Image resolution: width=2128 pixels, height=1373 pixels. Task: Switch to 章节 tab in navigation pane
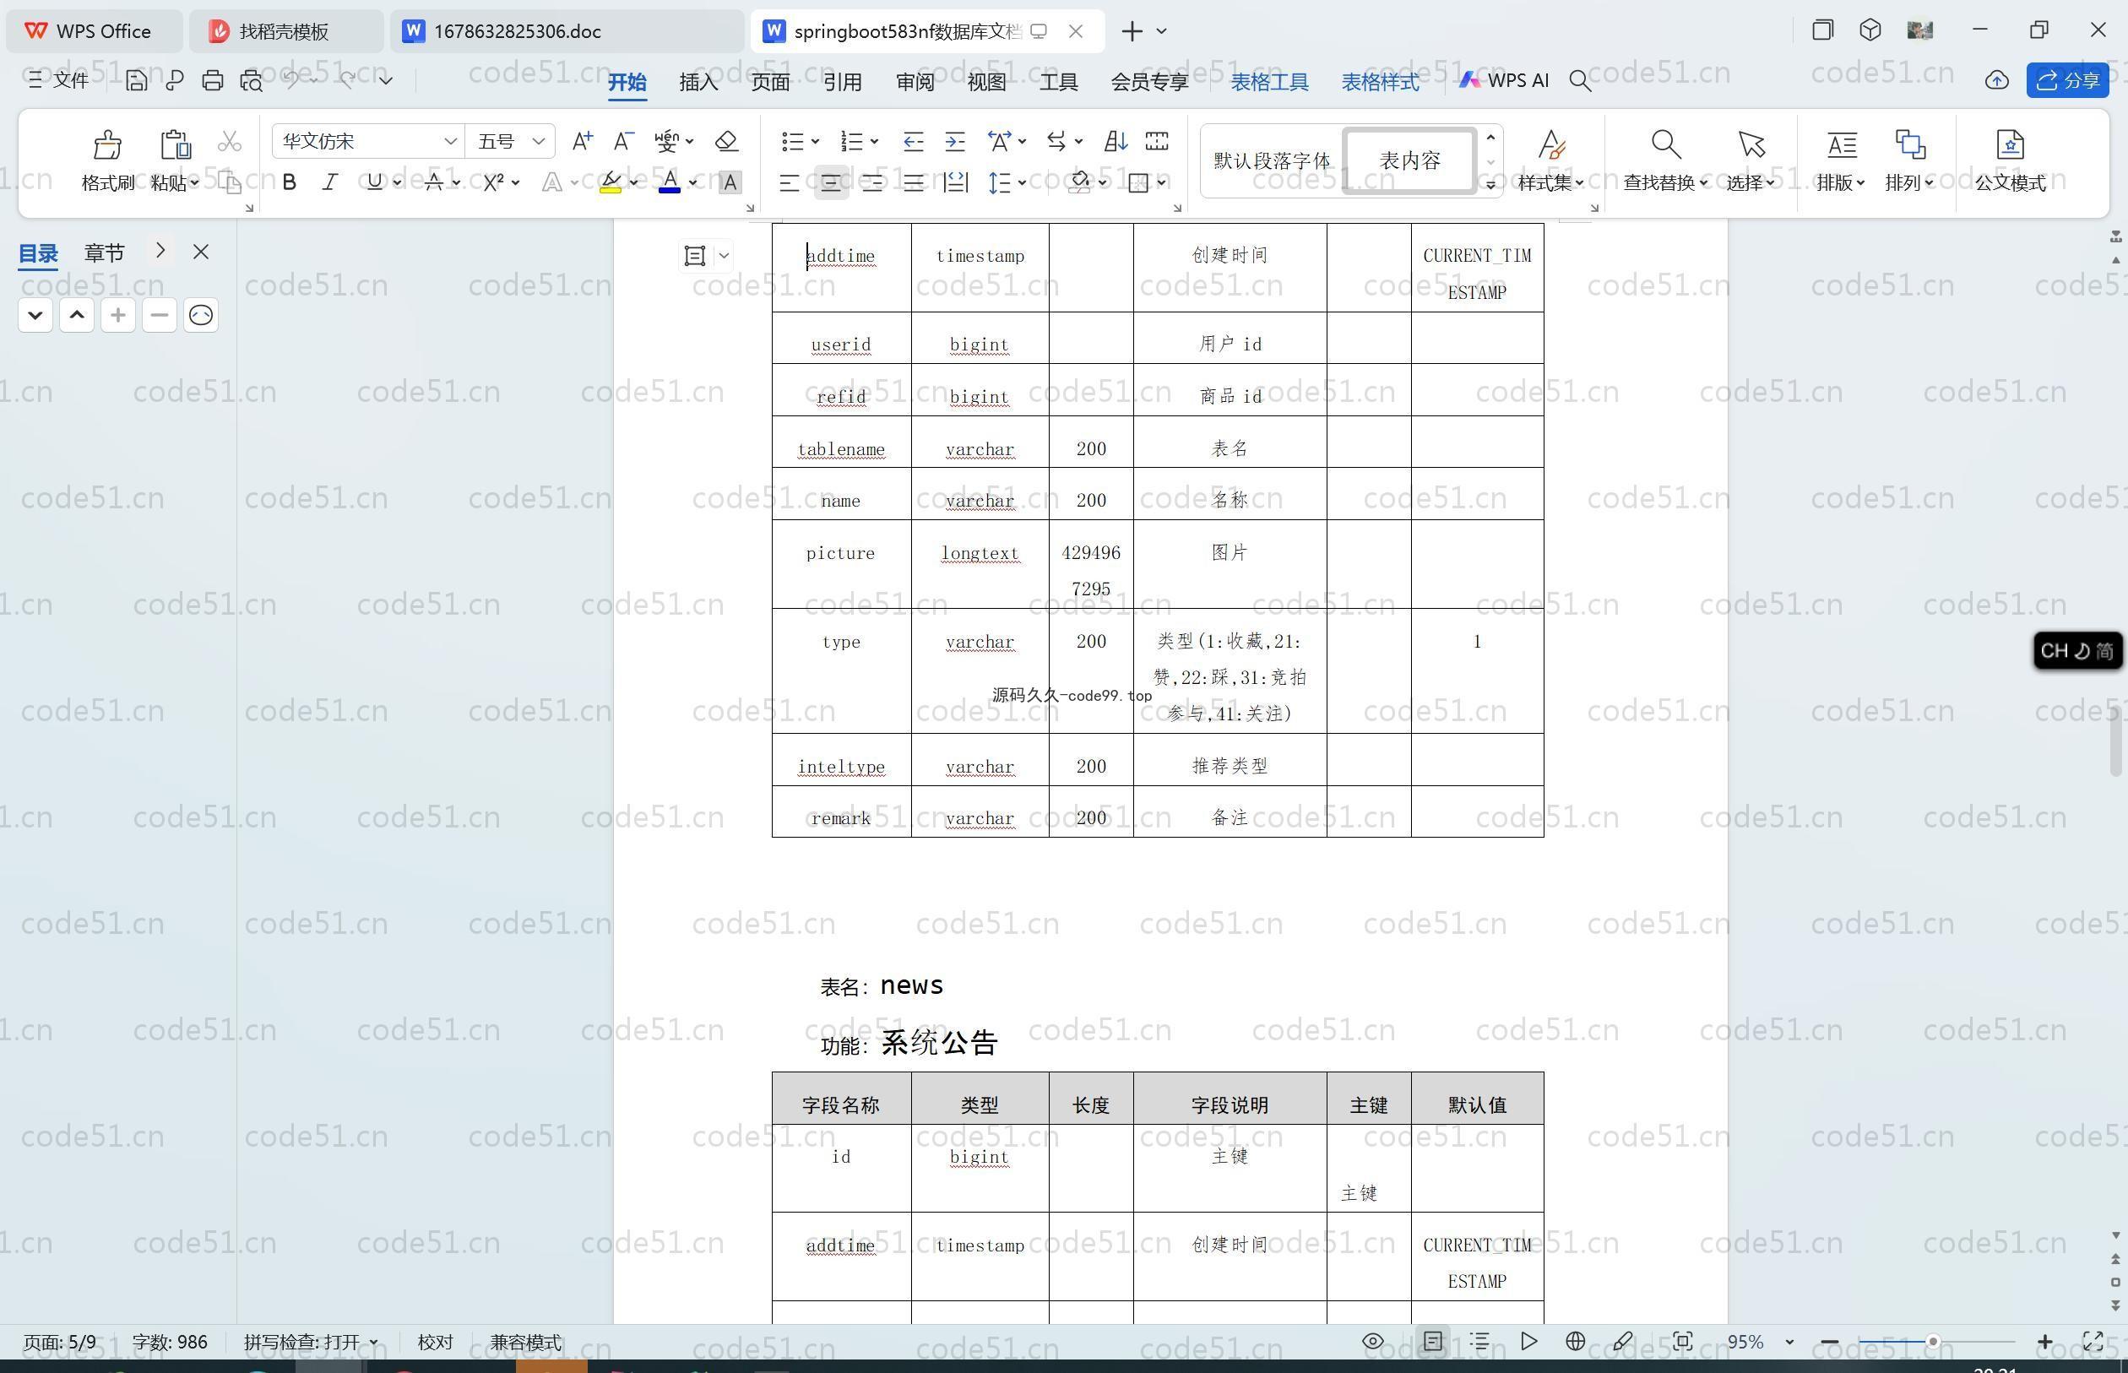point(105,253)
